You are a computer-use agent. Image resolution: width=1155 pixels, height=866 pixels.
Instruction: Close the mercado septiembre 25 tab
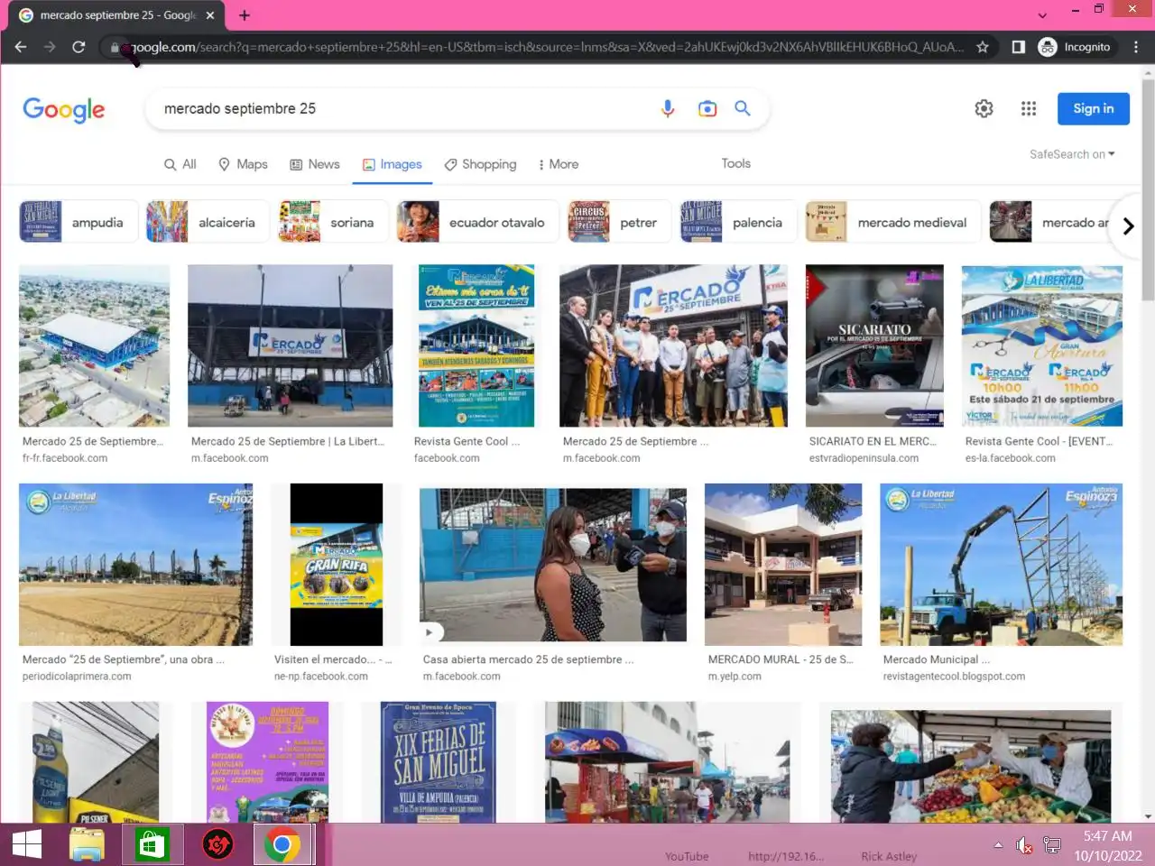[210, 15]
